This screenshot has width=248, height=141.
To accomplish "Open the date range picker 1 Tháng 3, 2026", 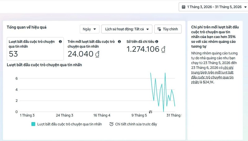I will pos(213,7).
